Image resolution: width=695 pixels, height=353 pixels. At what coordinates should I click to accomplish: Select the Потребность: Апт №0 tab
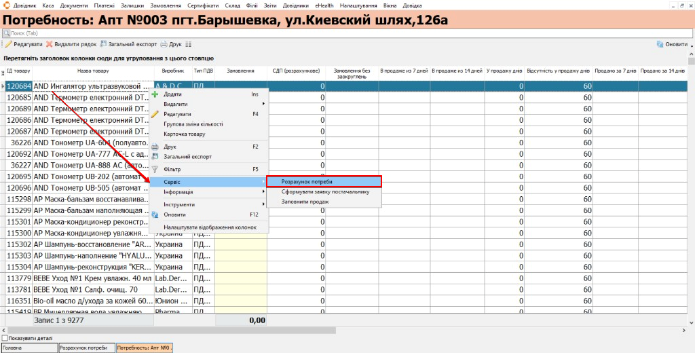point(145,348)
